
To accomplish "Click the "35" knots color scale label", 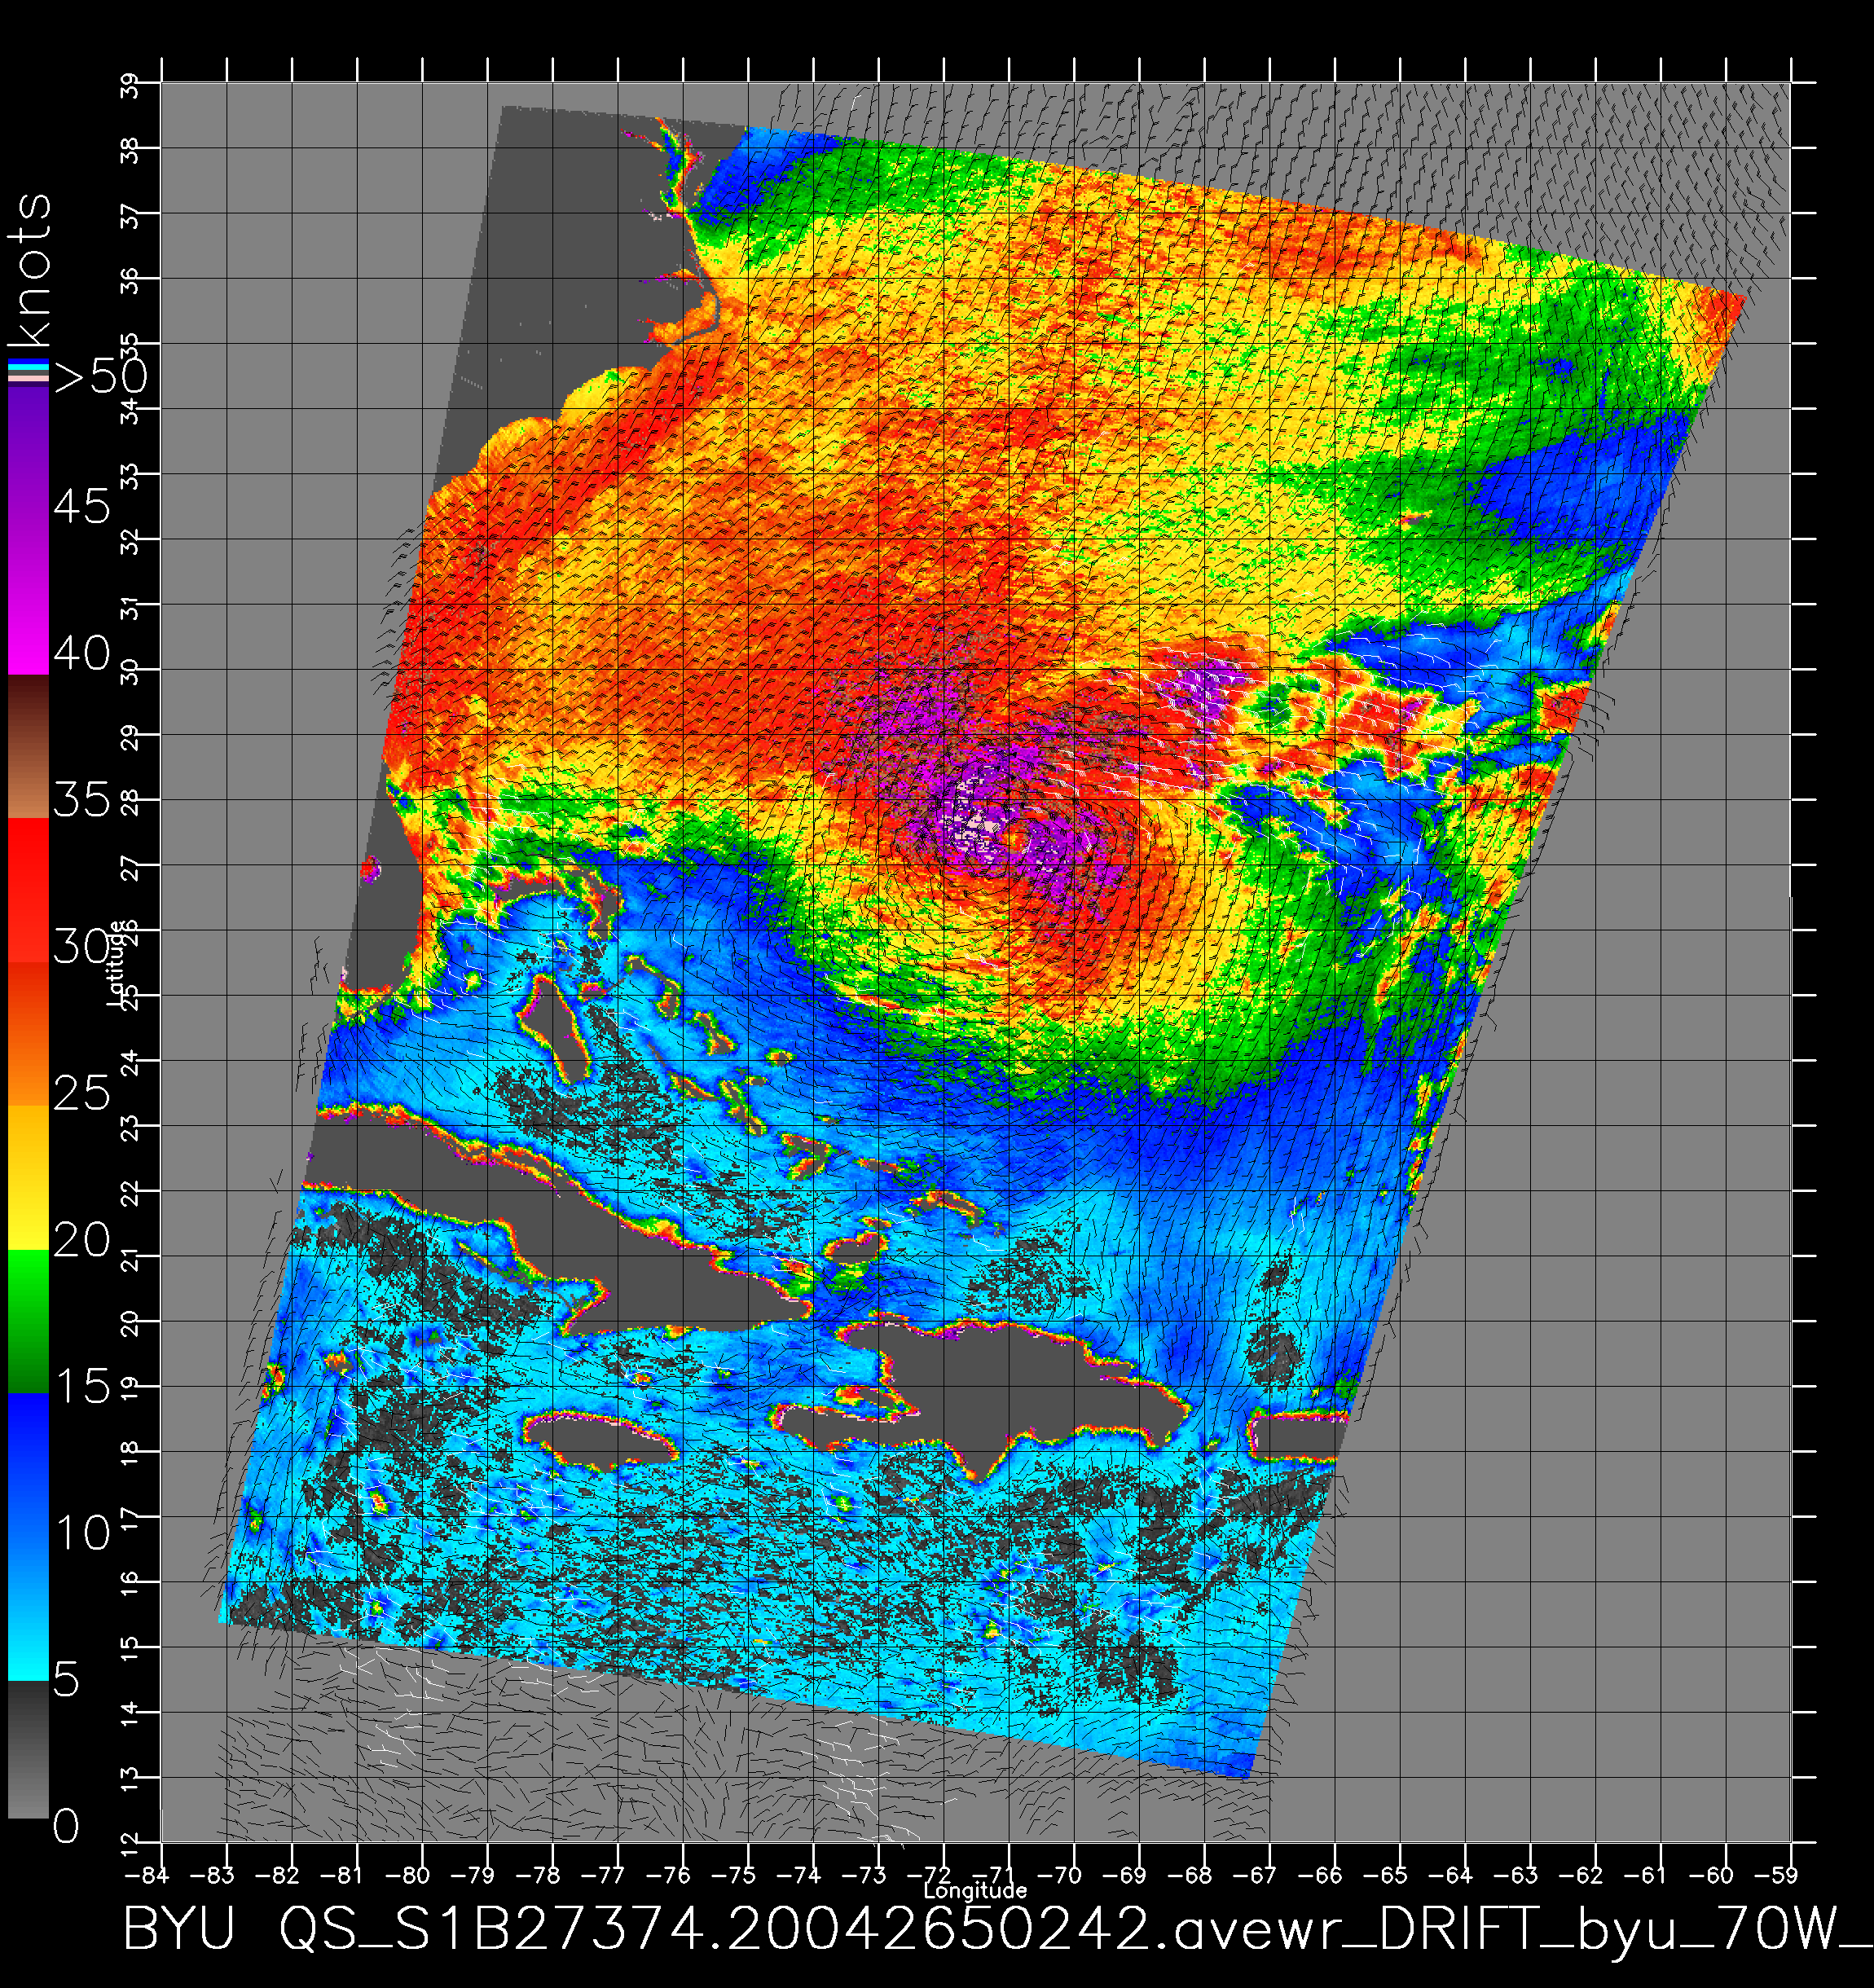I will 82,800.
